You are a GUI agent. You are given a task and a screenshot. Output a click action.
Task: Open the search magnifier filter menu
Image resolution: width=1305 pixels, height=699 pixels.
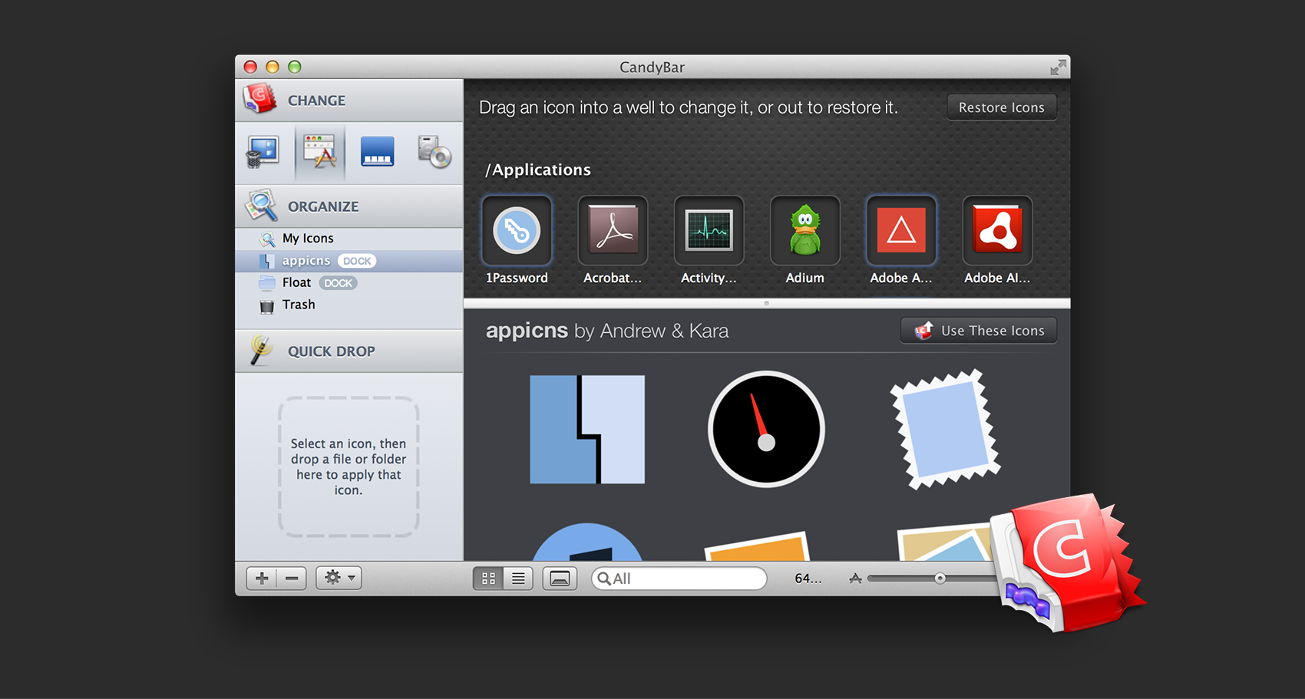pyautogui.click(x=604, y=579)
